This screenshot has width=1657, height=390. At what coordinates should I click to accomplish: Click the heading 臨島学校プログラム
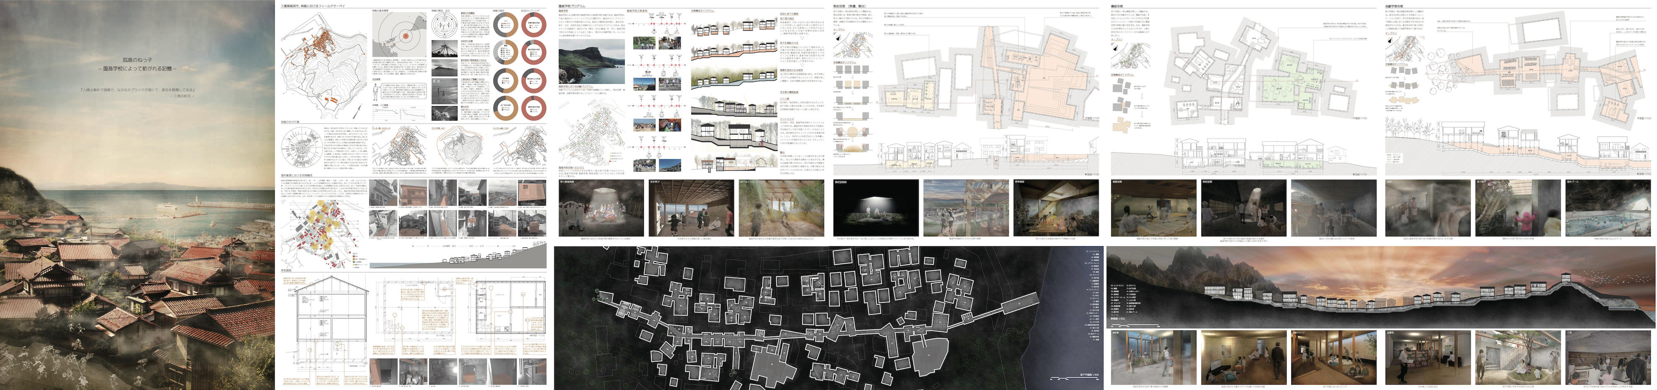[x=572, y=6]
